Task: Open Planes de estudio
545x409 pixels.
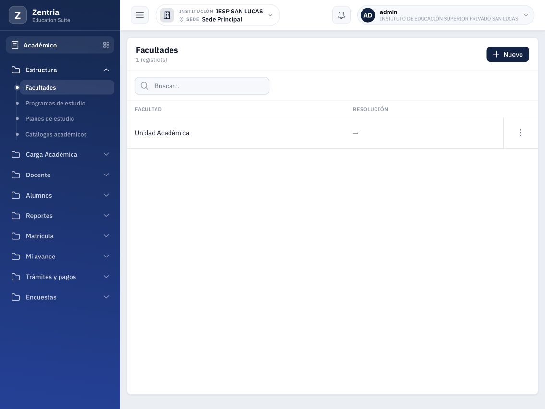Action: pyautogui.click(x=50, y=119)
